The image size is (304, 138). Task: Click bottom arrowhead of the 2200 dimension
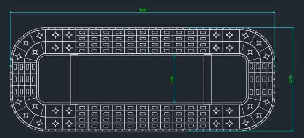(x=293, y=130)
